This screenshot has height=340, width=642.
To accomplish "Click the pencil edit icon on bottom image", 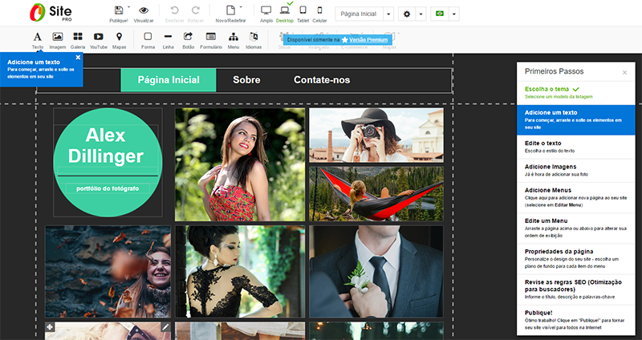I will [165, 327].
